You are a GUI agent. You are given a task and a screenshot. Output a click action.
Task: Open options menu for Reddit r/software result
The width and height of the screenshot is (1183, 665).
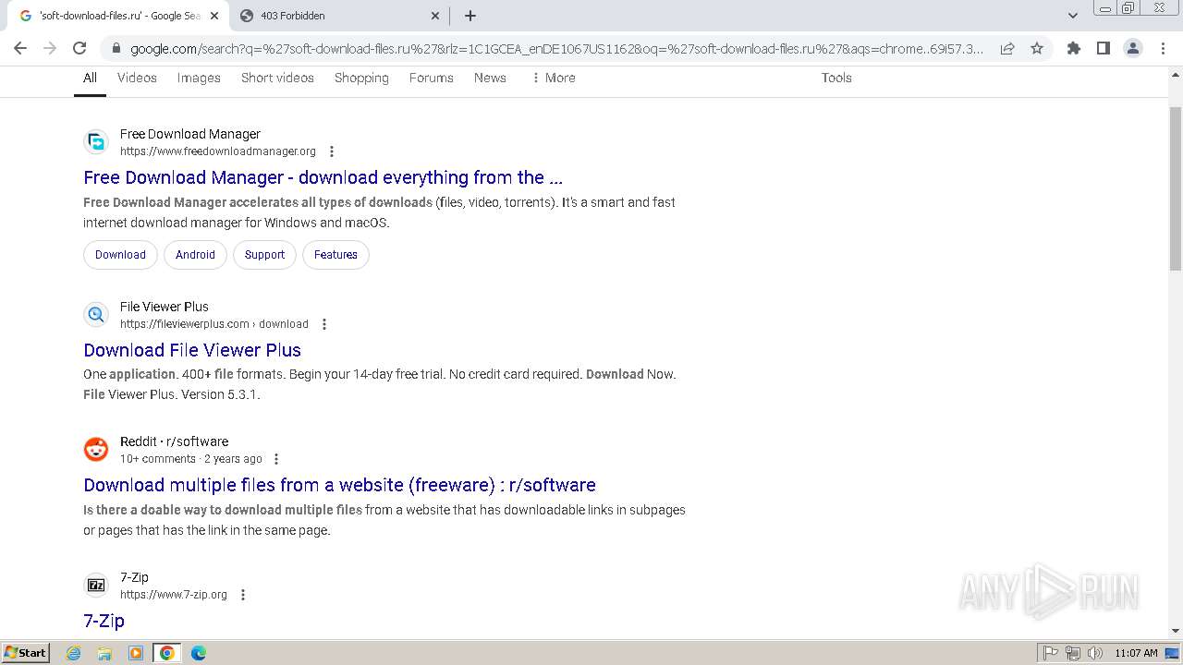[276, 459]
